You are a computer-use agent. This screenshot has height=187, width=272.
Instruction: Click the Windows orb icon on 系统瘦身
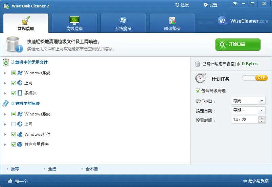pos(123,21)
